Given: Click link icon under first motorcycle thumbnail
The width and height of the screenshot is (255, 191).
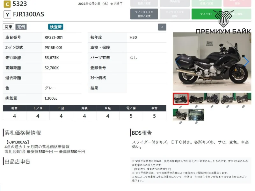Looking at the screenshot, I should (x=180, y=107).
